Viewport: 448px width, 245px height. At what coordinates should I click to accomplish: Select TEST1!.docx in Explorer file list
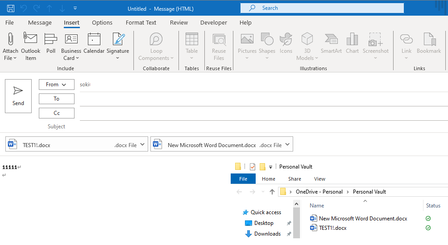point(328,228)
